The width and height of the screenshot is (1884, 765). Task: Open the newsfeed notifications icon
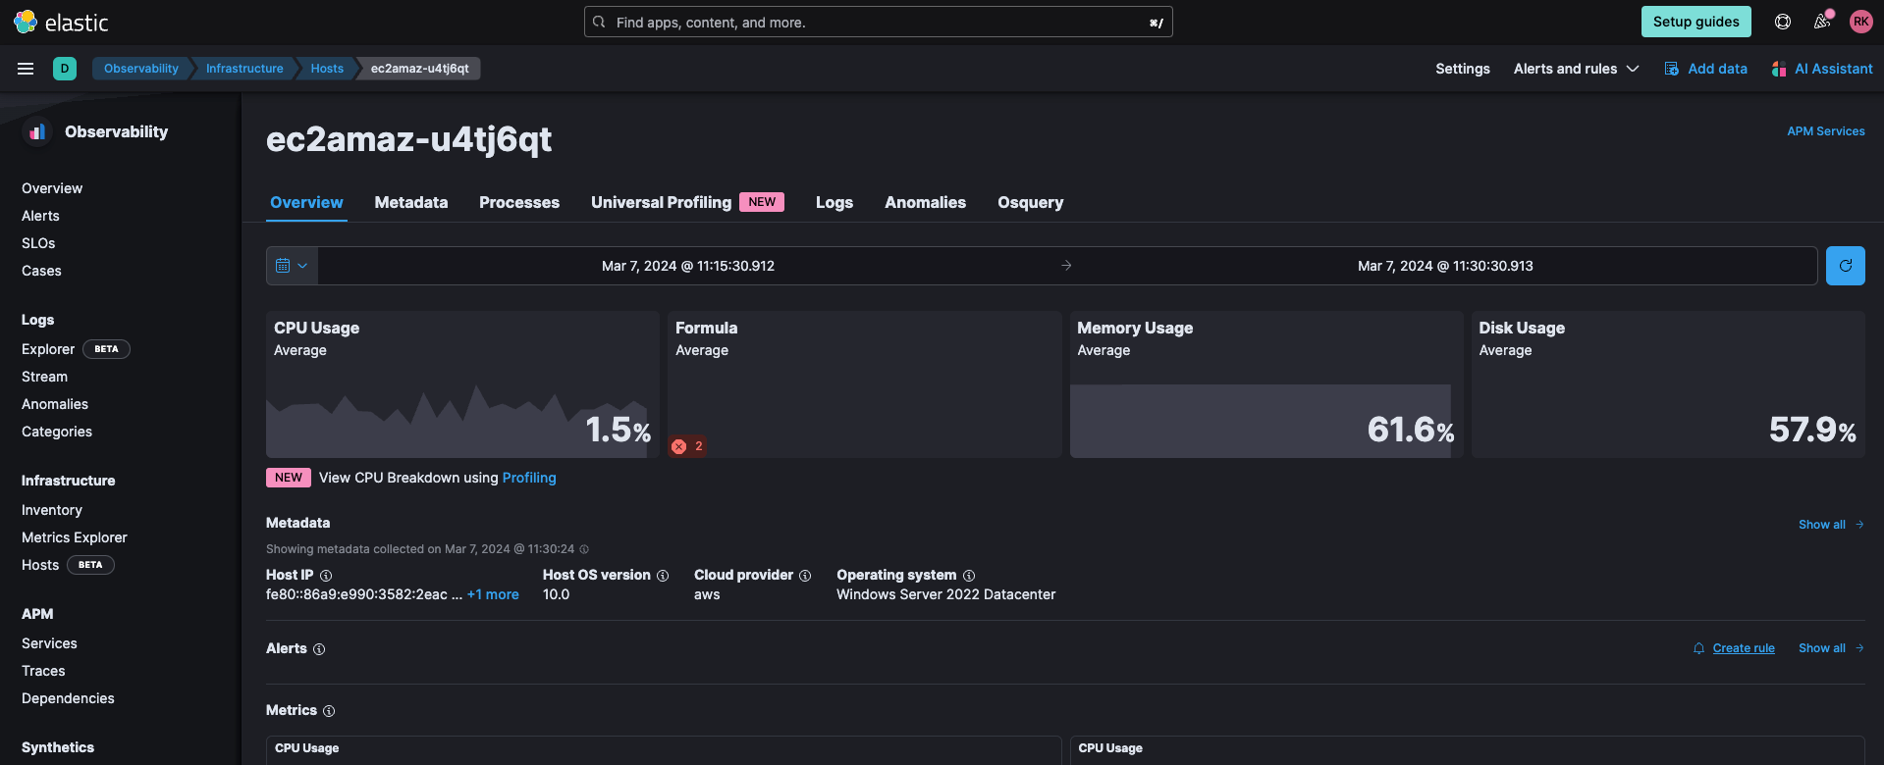(1822, 22)
